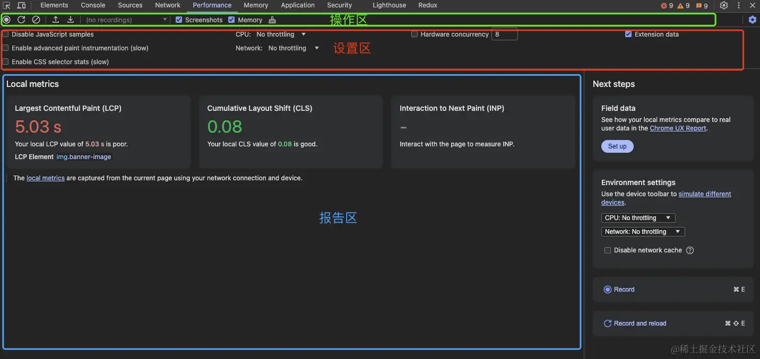Open DevTools settings gear in top bar

724,5
